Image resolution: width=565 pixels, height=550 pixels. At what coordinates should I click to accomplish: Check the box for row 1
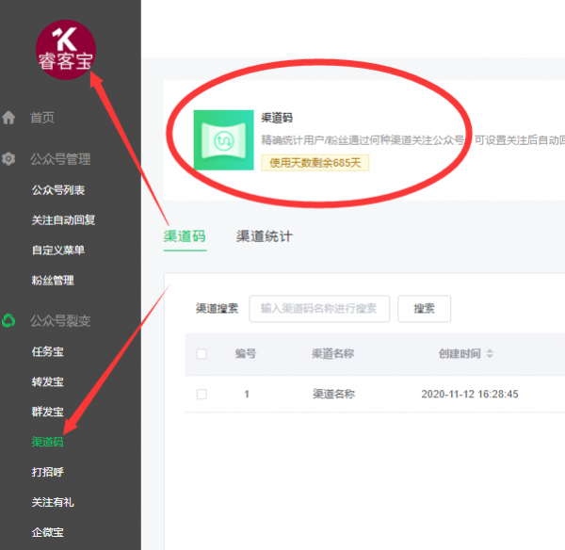coord(202,395)
